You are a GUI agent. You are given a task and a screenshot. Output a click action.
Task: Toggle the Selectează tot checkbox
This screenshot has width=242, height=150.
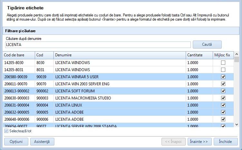[x=6, y=131]
